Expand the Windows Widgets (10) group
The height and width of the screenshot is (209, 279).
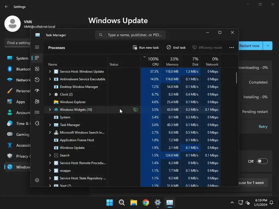pos(50,110)
